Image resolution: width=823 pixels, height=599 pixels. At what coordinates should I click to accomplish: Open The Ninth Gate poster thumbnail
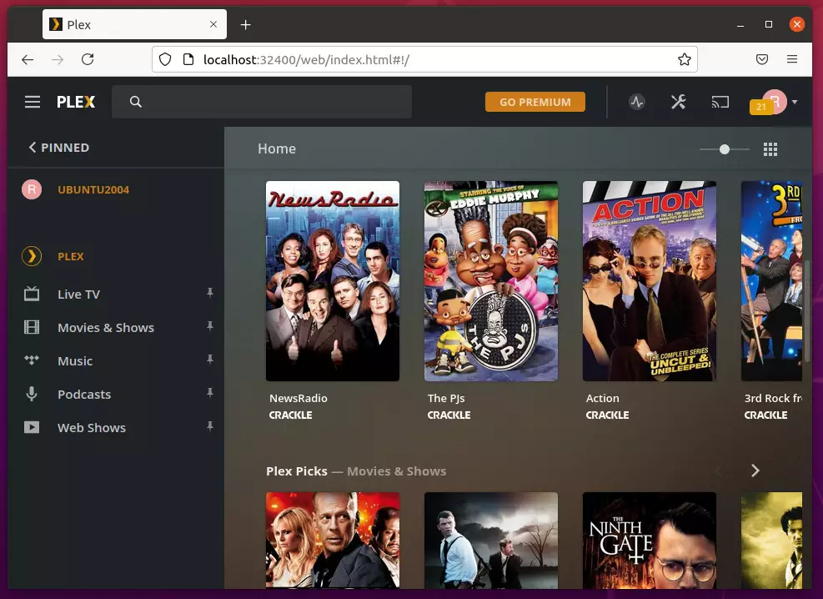coord(650,541)
